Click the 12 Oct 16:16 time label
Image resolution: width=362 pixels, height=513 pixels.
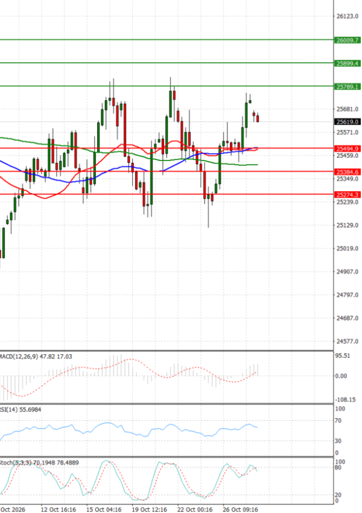tap(58, 510)
